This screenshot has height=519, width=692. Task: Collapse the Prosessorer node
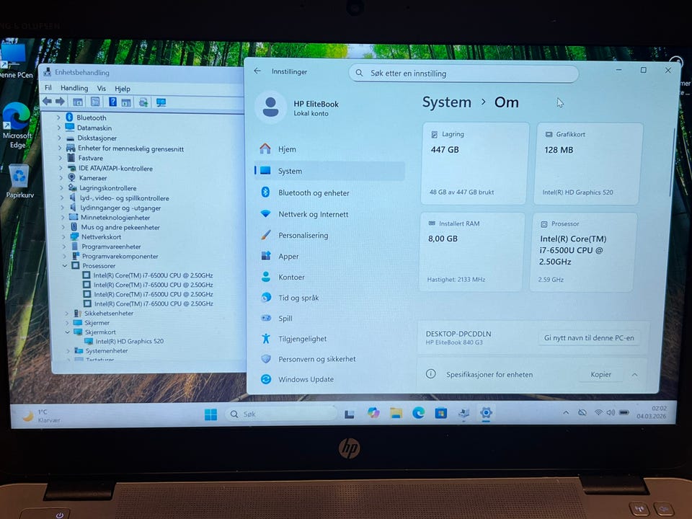(x=65, y=266)
